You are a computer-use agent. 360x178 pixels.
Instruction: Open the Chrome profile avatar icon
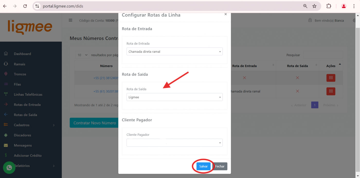pyautogui.click(x=344, y=6)
